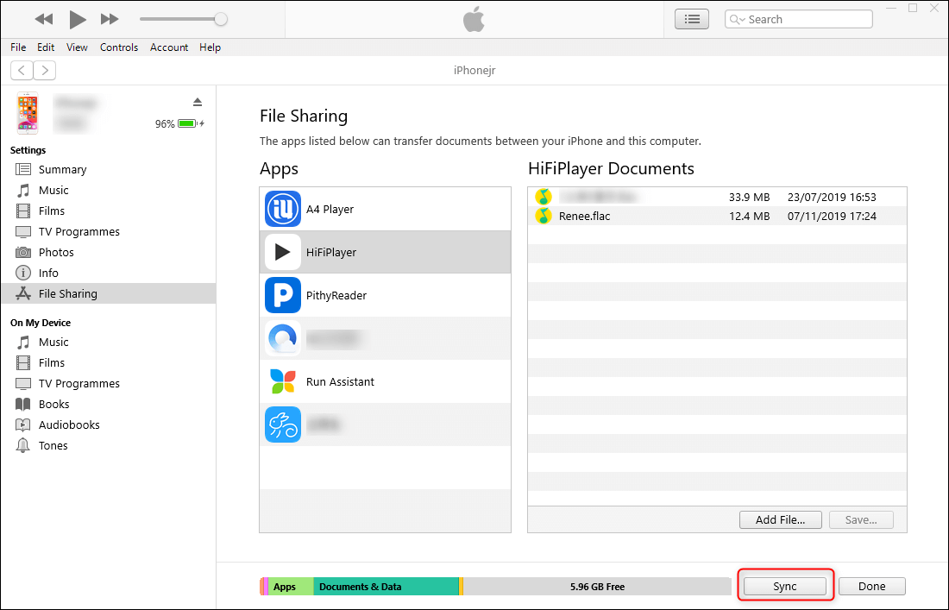
Task: Click the Sync button
Action: [x=784, y=587]
